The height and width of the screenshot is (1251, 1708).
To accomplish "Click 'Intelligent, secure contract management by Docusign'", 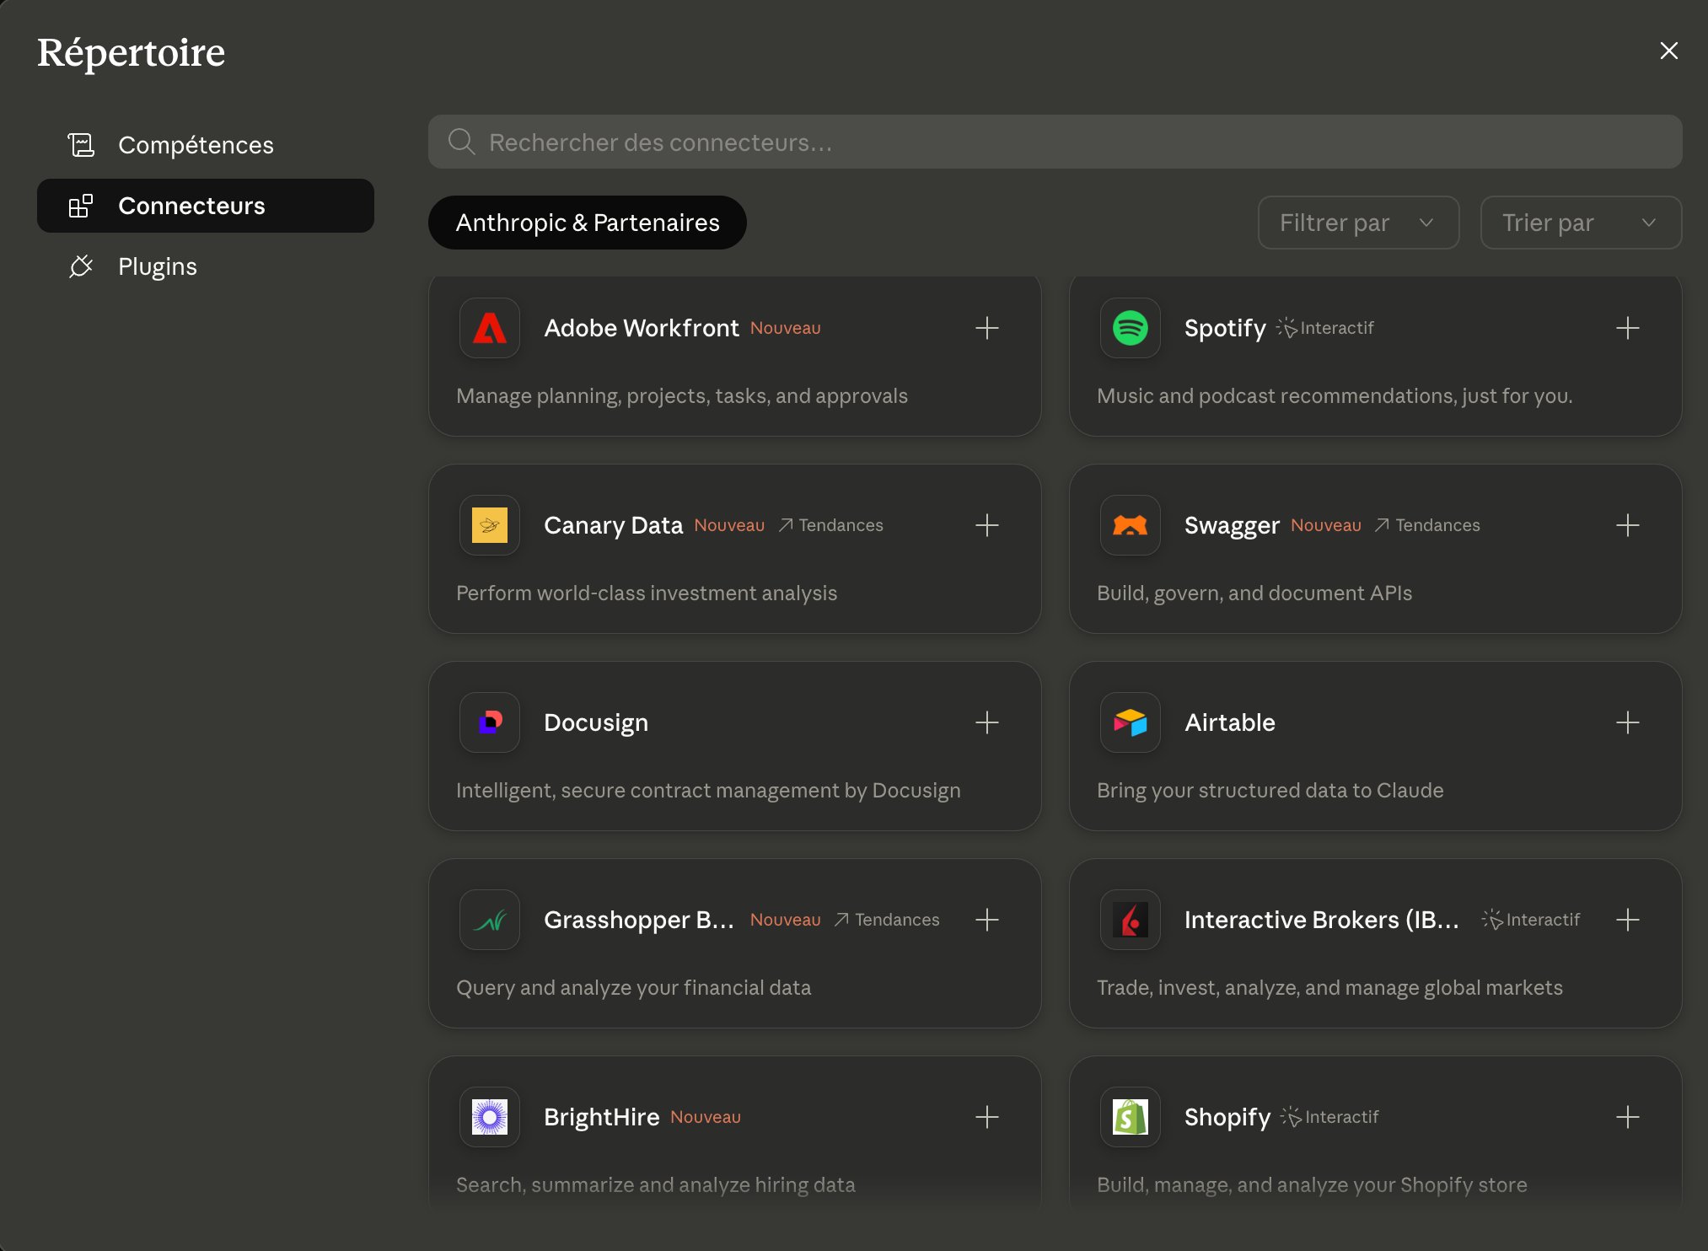I will click(708, 791).
